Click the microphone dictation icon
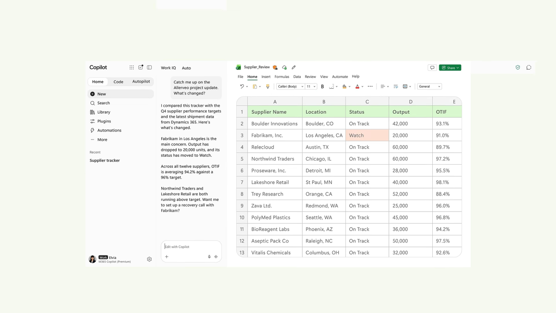 pos(209,256)
